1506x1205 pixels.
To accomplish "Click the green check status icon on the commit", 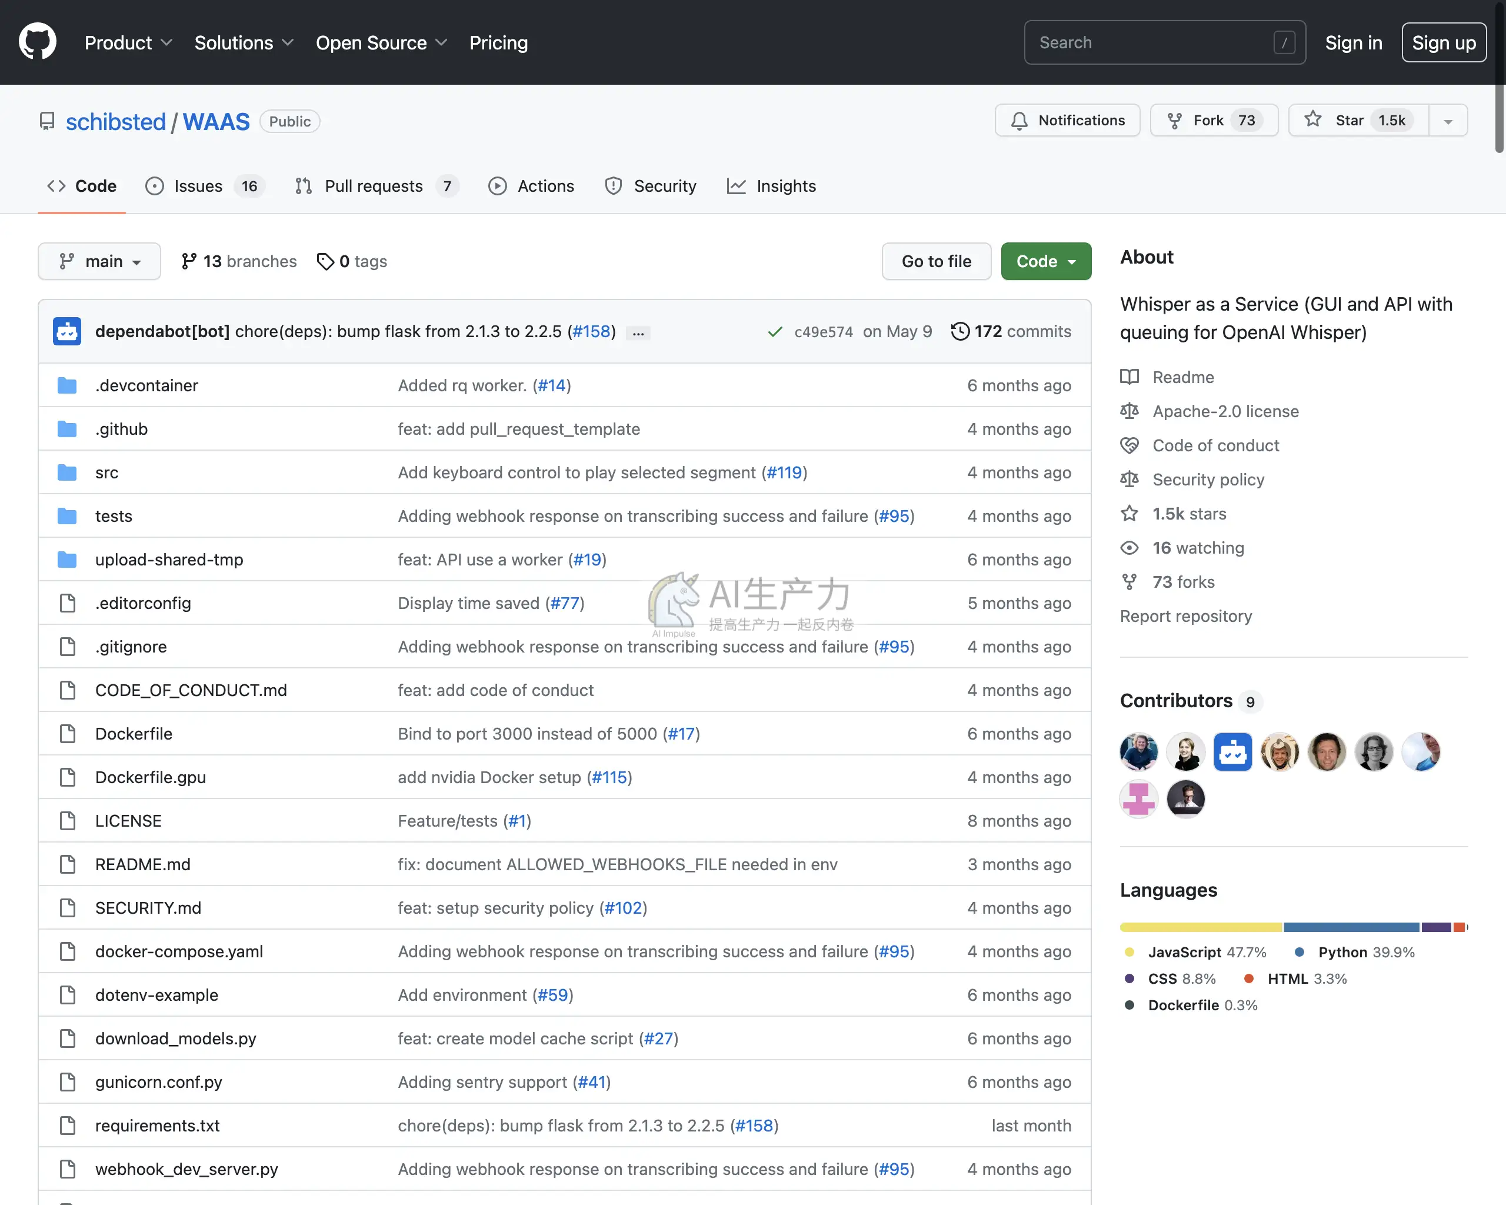I will [775, 332].
